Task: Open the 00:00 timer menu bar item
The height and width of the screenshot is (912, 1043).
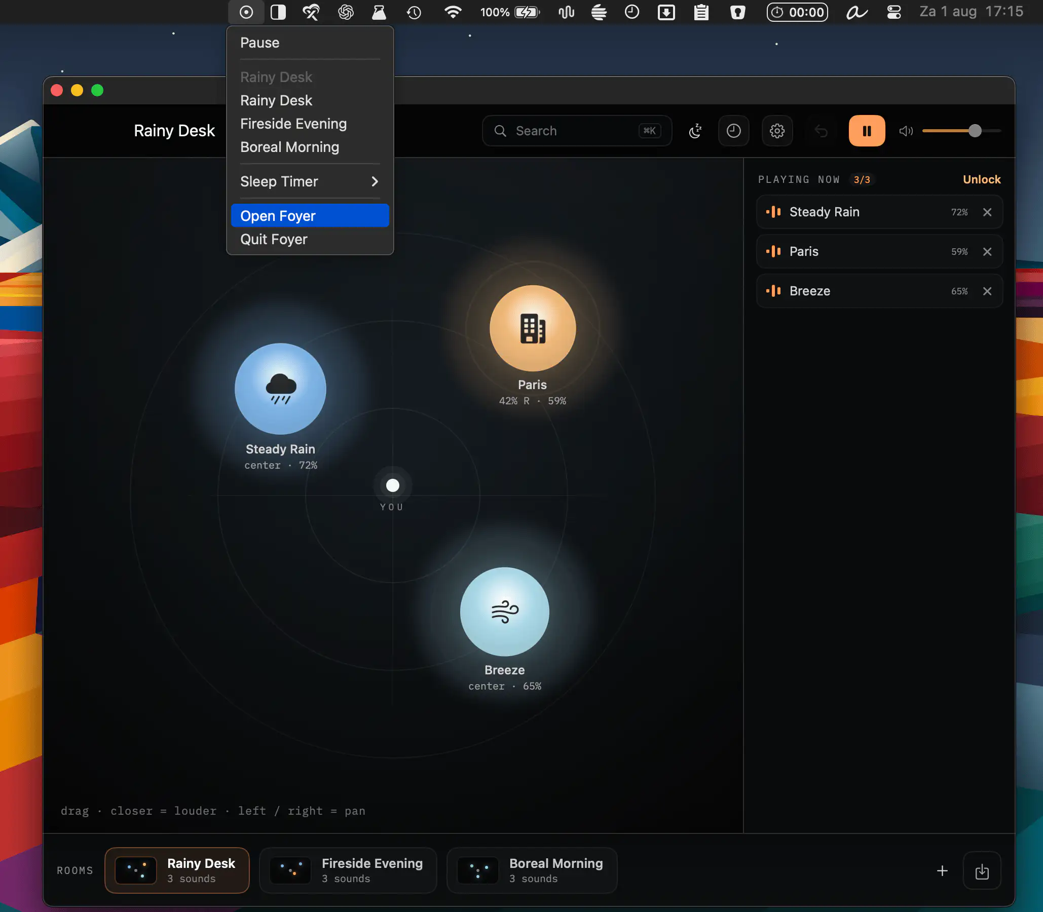Action: coord(797,12)
